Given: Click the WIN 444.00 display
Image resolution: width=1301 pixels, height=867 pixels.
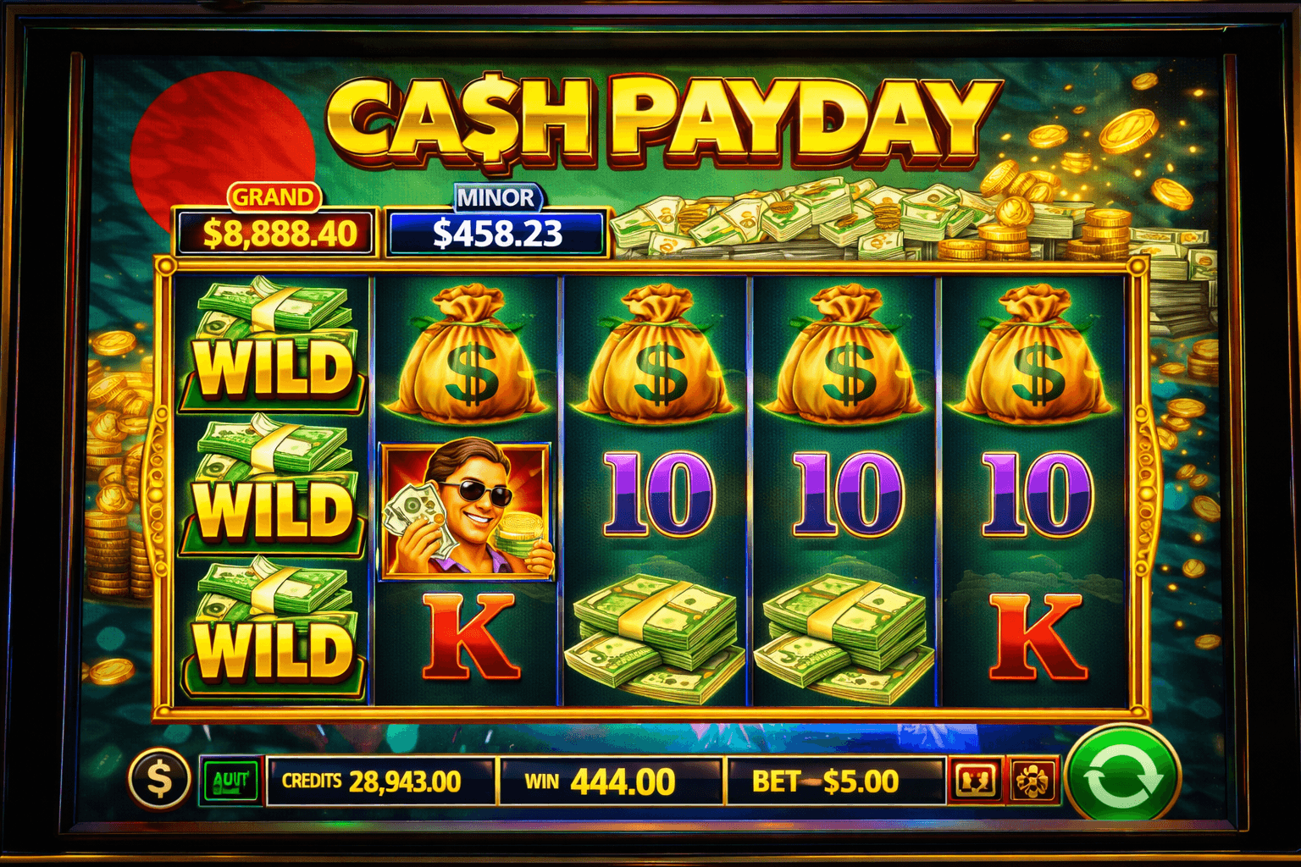Looking at the screenshot, I should 611,781.
